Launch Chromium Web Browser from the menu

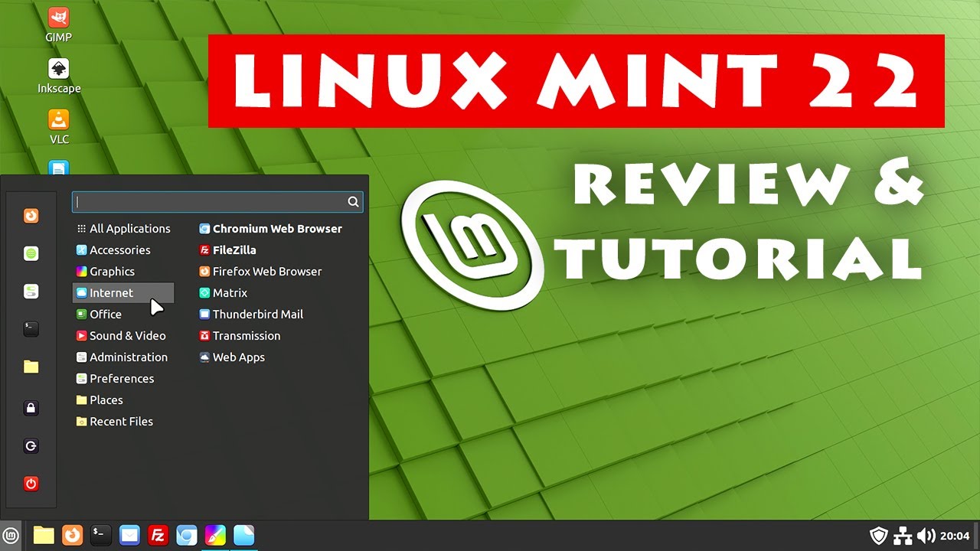click(x=270, y=229)
